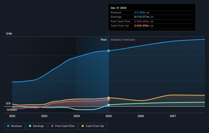This screenshot has width=209, height=133.
Task: Click the teal Earnings data point marker
Action: tap(109, 105)
